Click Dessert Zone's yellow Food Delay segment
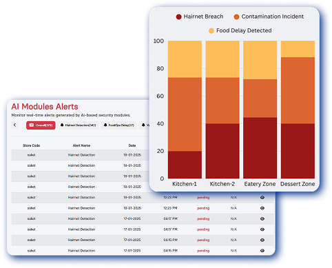332x268 pixels. 298,49
